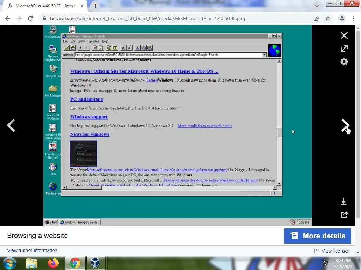The height and width of the screenshot is (270, 361).
Task: Select the MicrosoftPlus-4.40.50-IE tab
Action: click(45, 6)
